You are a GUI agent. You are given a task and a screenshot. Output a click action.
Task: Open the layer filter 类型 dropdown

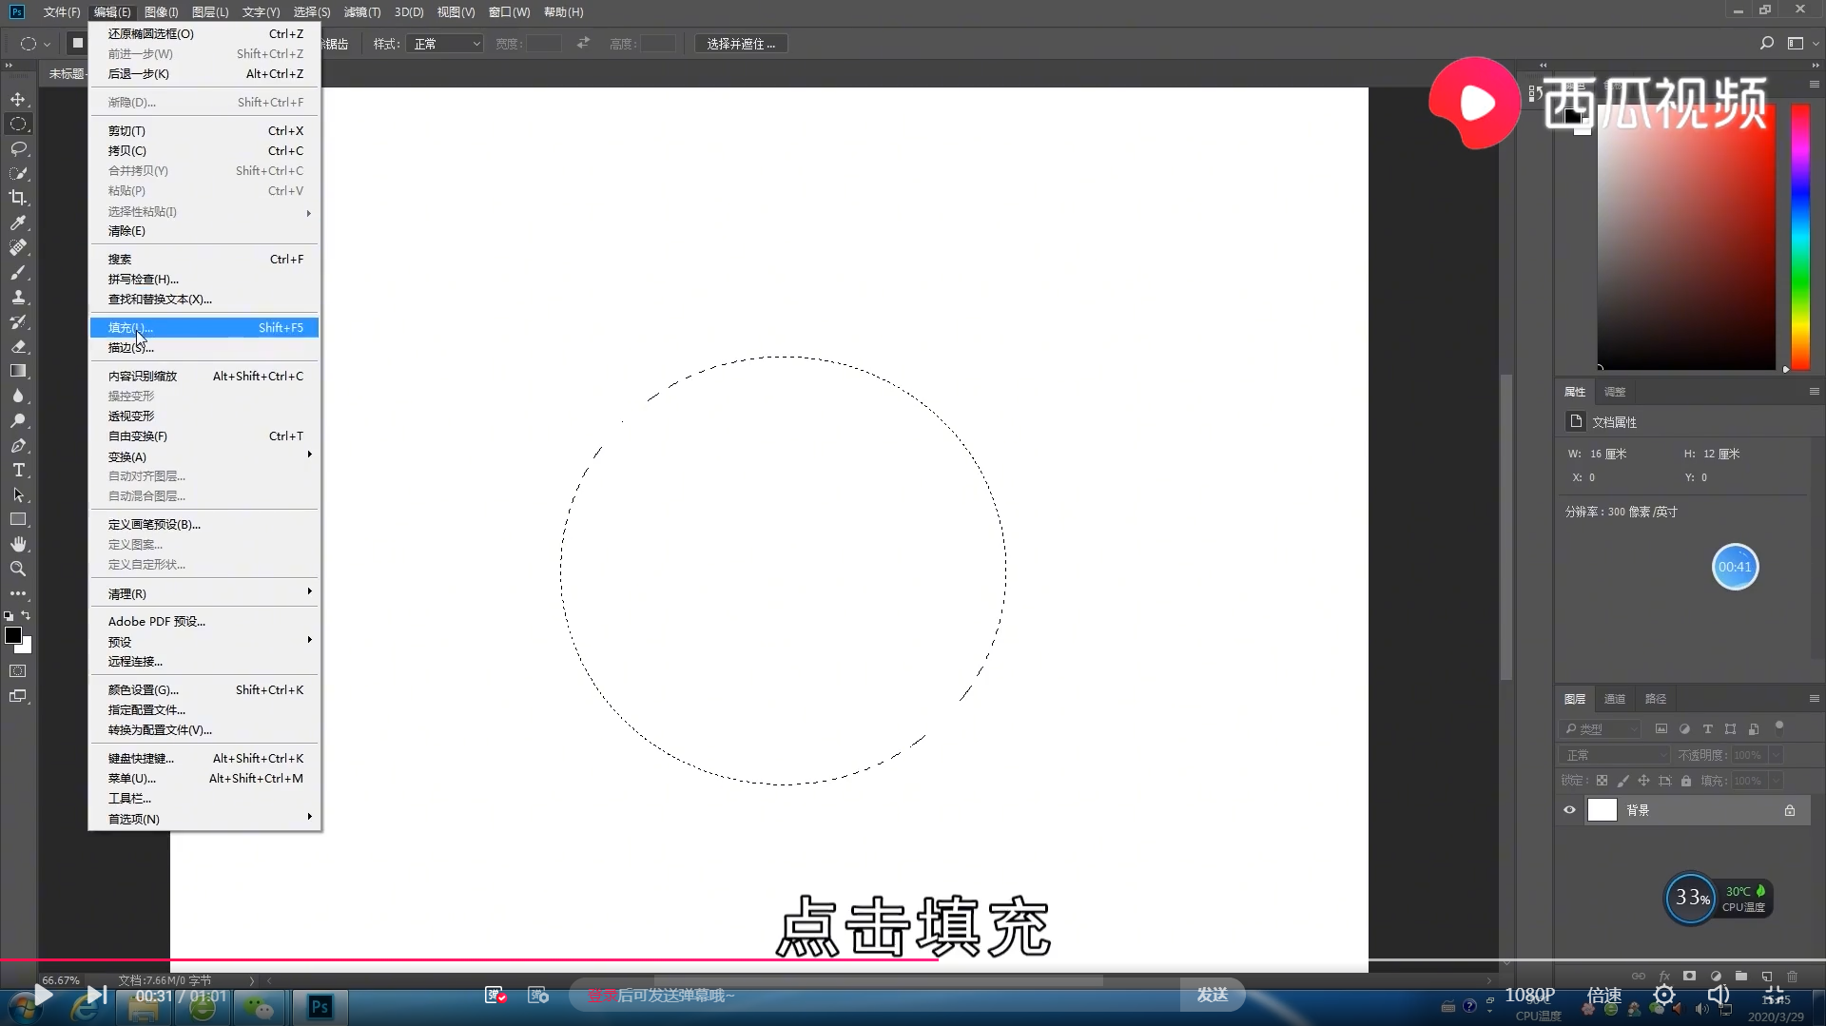(x=1605, y=728)
